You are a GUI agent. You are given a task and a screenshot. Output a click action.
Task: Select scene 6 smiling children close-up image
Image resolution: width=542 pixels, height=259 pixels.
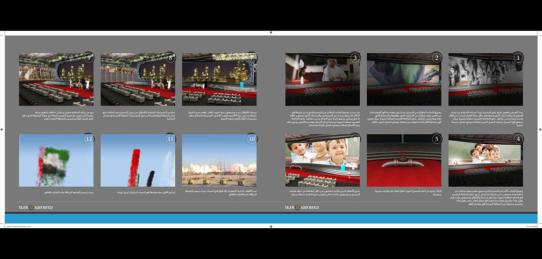click(322, 161)
